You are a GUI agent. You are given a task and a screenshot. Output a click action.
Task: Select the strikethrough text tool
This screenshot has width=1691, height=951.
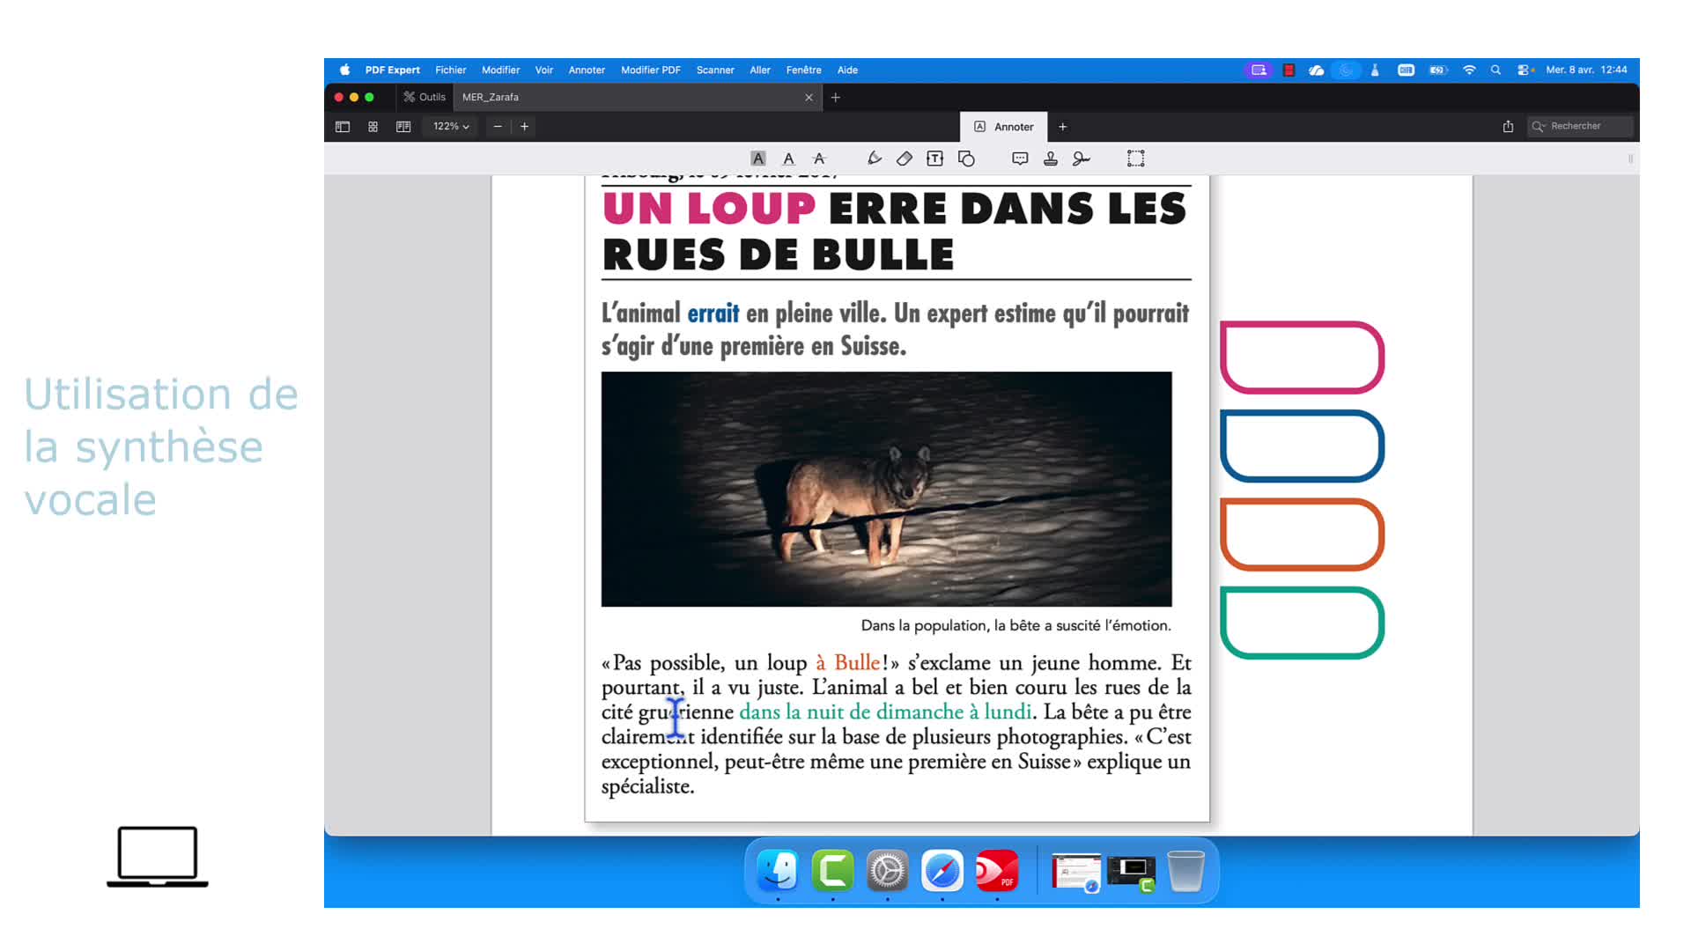coord(819,158)
